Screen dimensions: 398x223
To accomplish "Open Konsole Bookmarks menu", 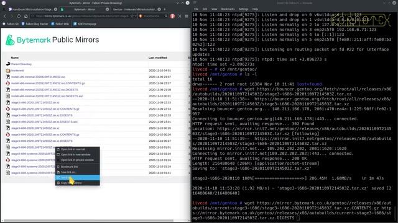I will (x=228, y=9).
